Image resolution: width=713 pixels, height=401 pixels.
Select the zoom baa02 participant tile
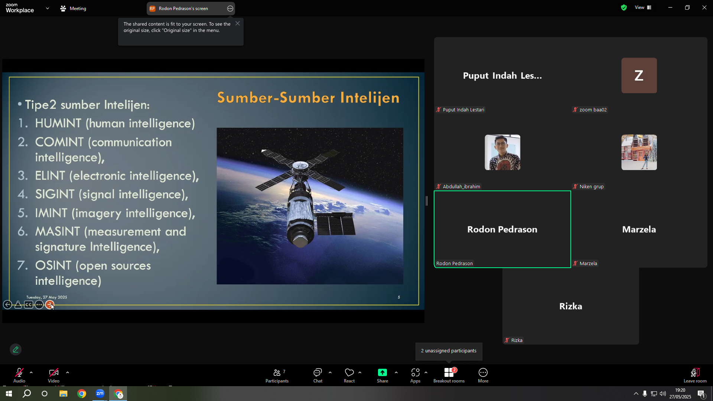point(639,75)
